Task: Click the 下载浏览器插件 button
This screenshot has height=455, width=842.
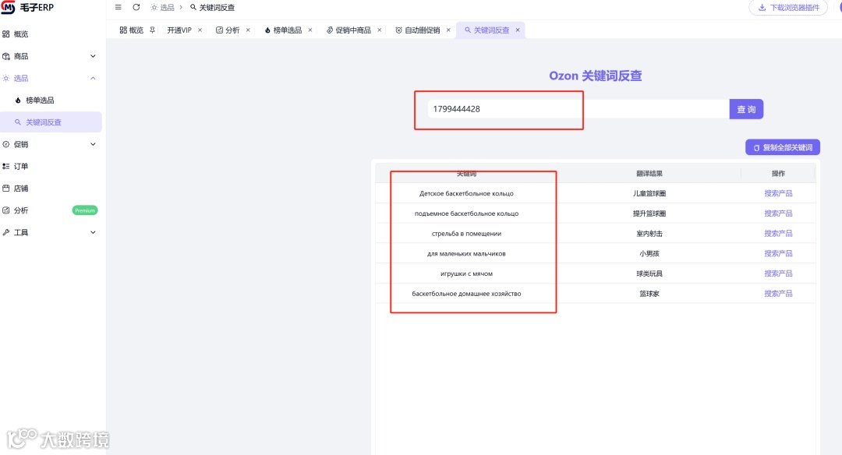Action: pos(788,8)
